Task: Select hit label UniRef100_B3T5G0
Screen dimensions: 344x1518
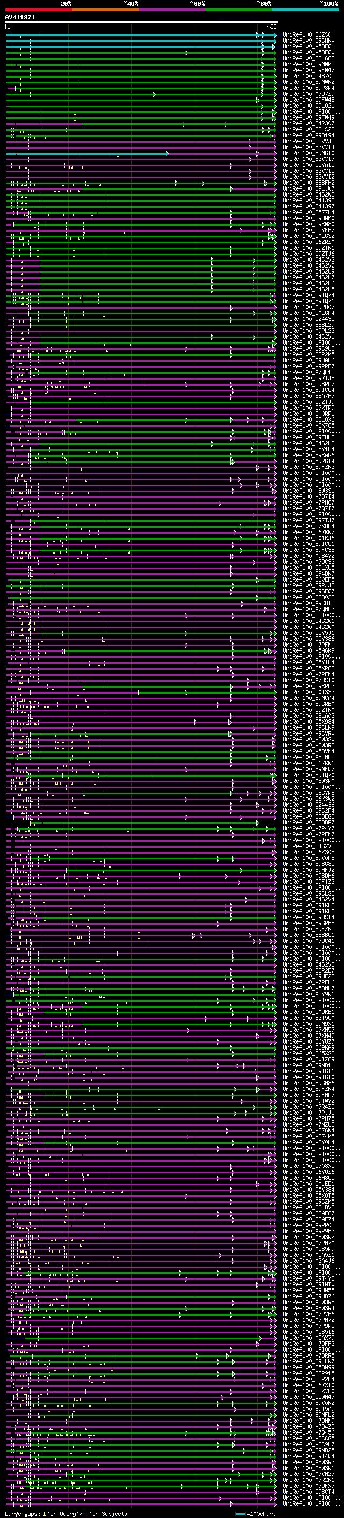Action: point(309,1018)
